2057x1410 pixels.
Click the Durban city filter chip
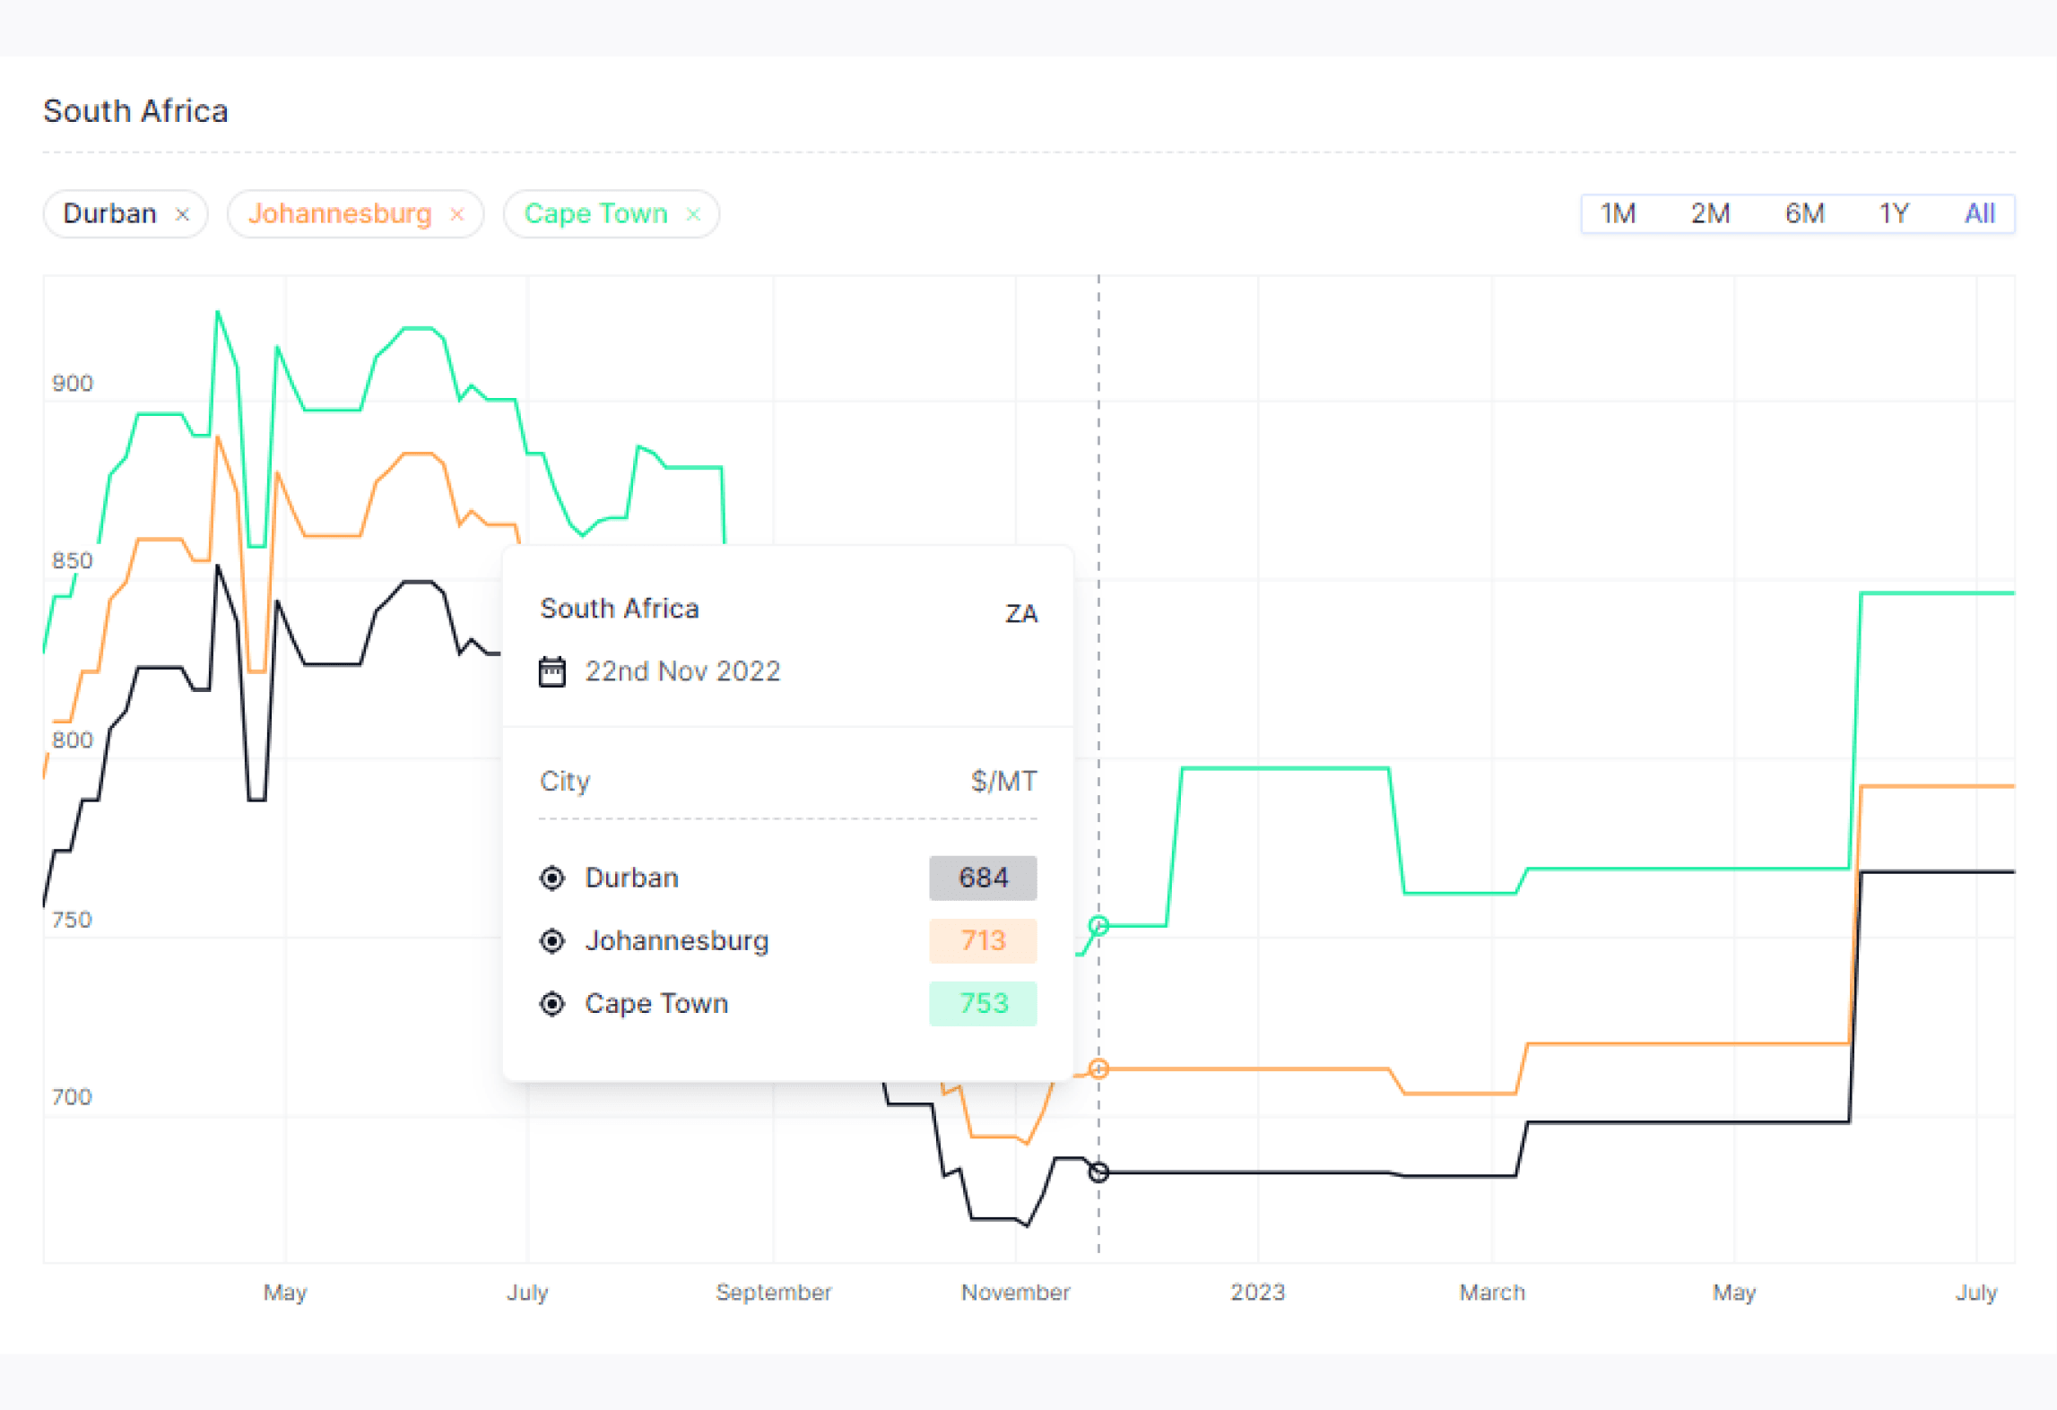point(110,213)
